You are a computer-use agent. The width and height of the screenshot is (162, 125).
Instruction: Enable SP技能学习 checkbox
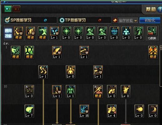pos(7,20)
